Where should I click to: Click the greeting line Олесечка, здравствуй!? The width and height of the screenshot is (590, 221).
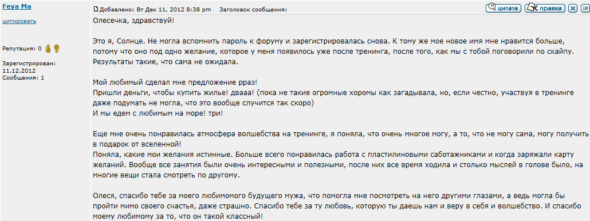point(133,20)
